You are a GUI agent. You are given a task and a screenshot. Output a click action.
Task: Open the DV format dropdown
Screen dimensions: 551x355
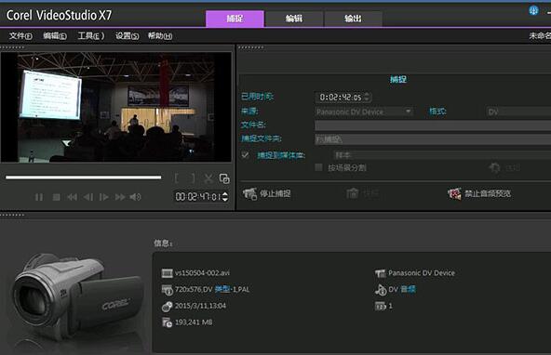(x=518, y=112)
